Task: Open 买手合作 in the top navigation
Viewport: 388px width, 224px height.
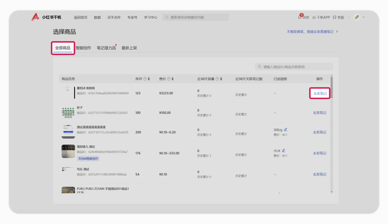Action: [x=114, y=17]
